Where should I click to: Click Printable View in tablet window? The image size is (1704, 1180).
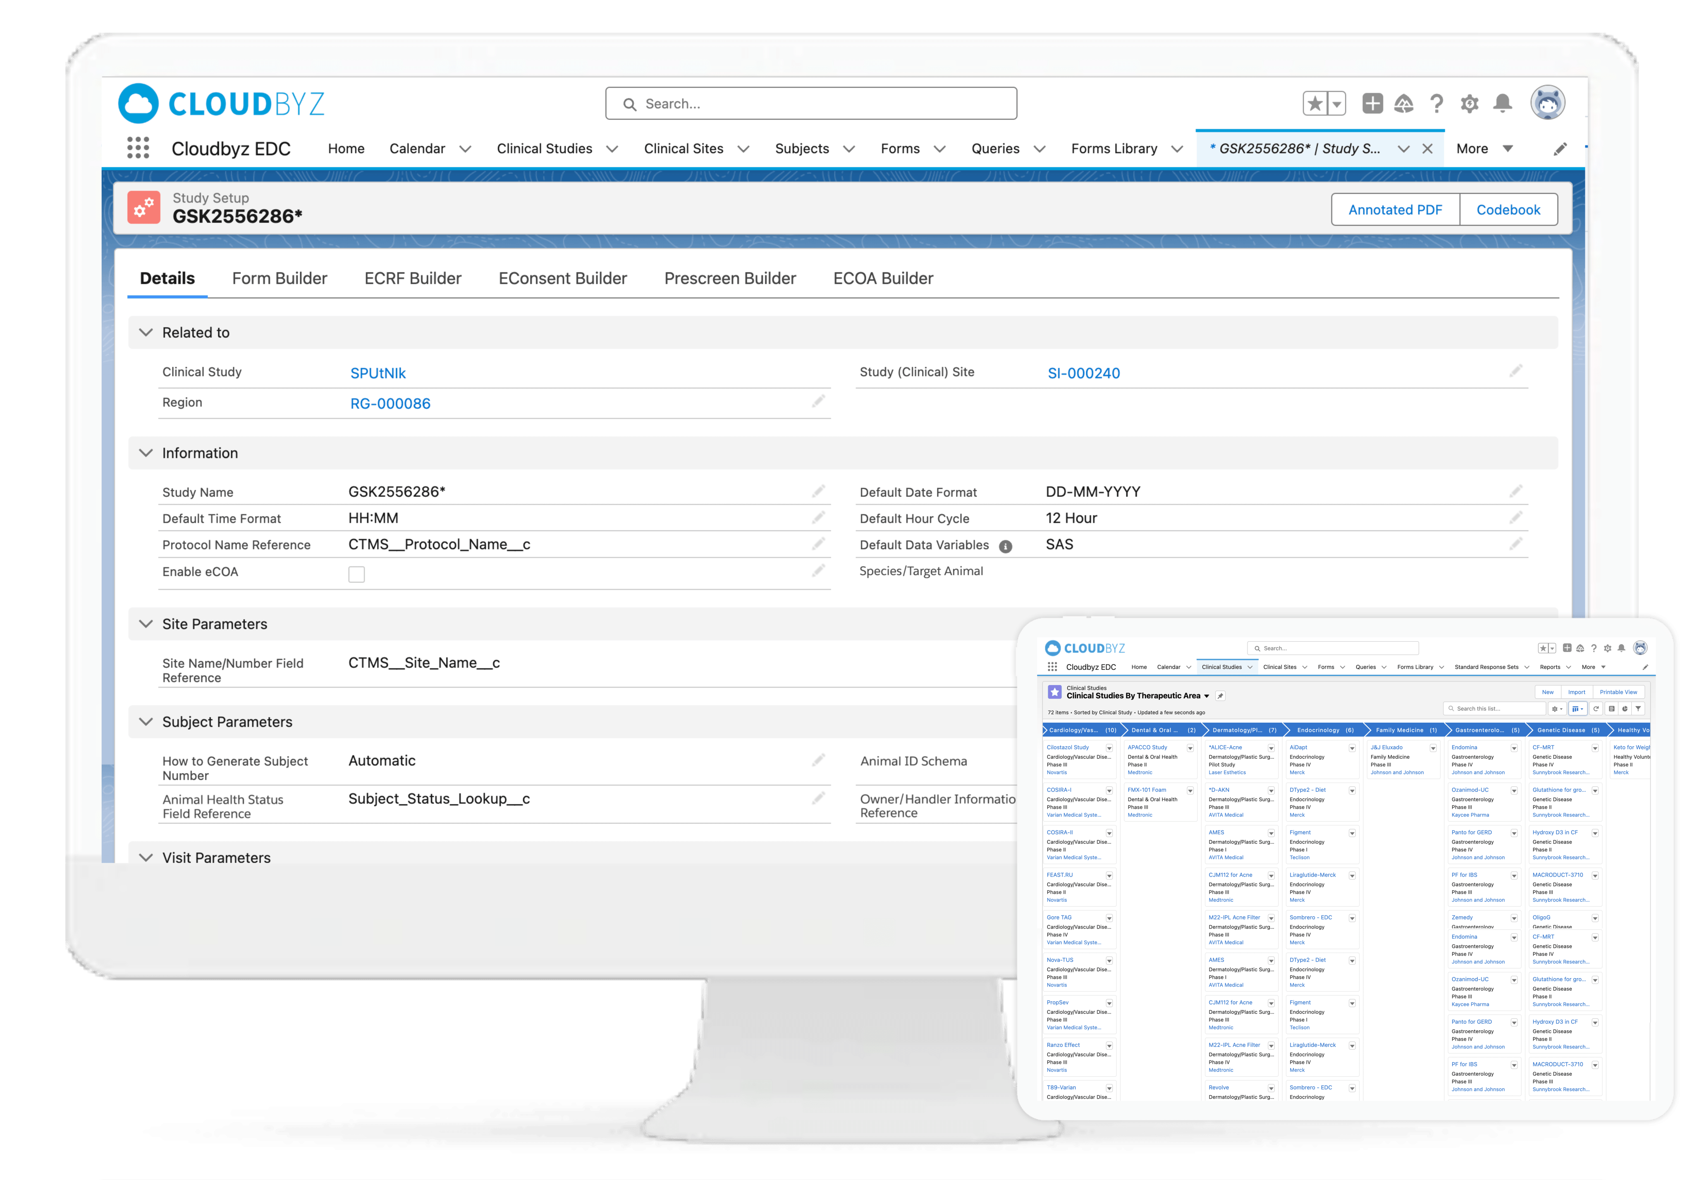1618,692
